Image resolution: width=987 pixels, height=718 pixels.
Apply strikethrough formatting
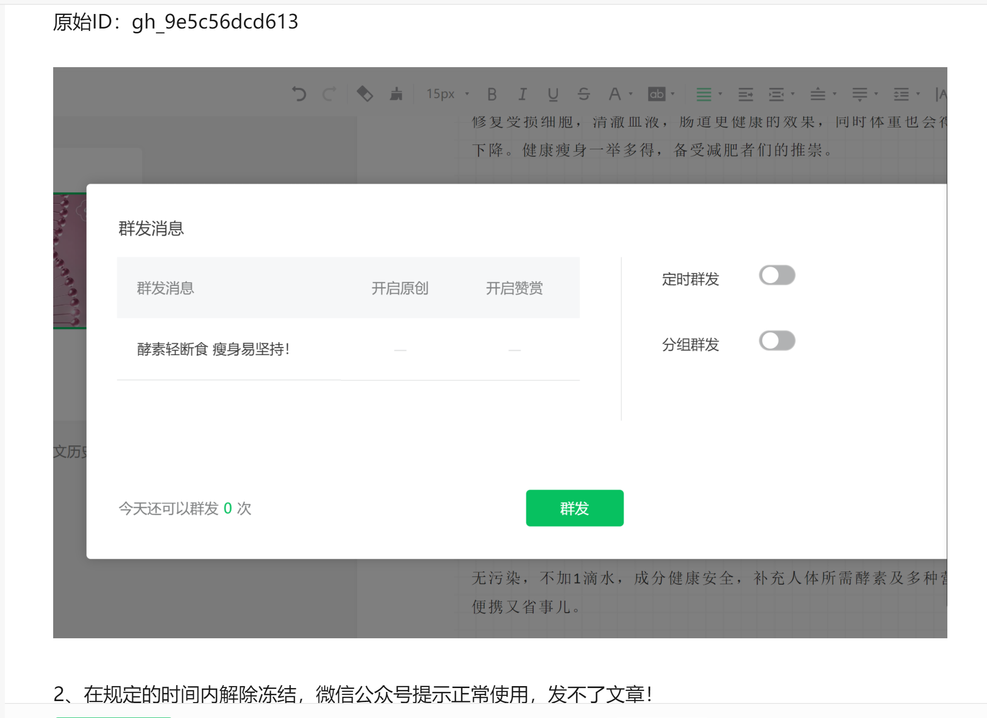(x=583, y=94)
